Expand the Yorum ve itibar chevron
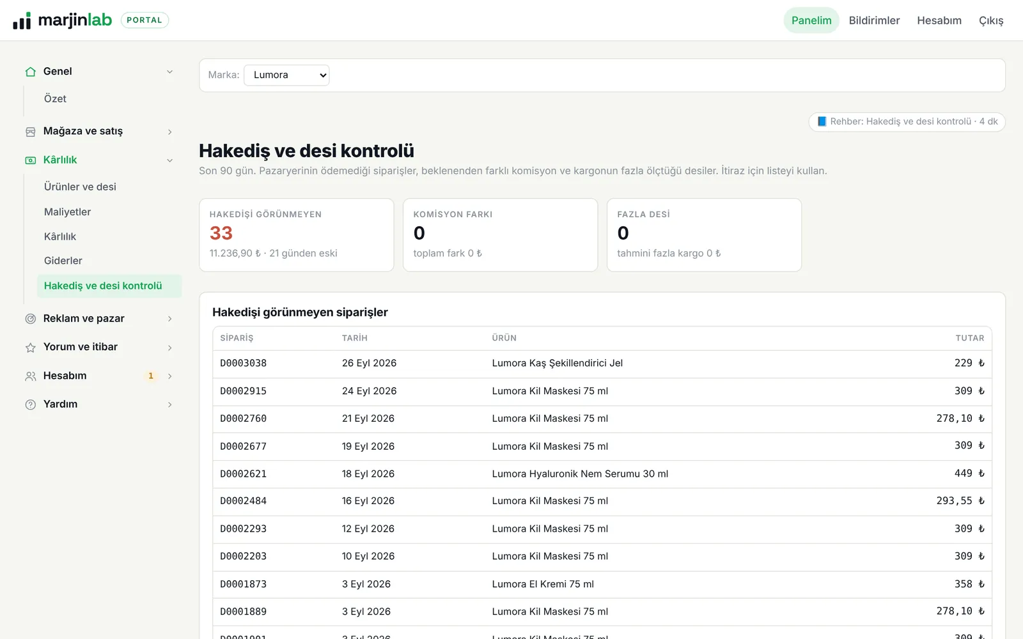This screenshot has height=639, width=1023. point(169,348)
